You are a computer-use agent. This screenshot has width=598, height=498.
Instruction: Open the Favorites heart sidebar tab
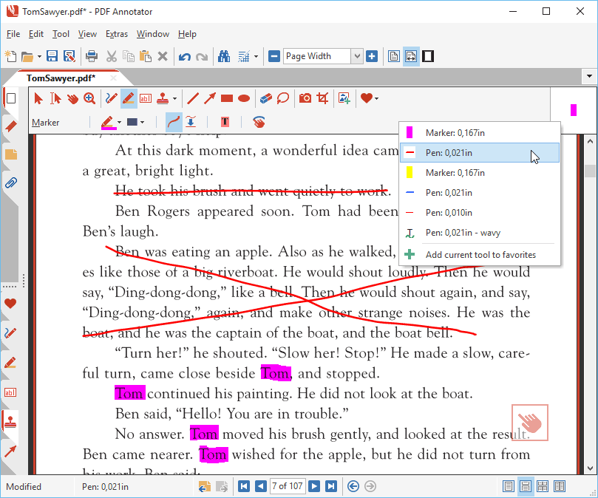(10, 304)
